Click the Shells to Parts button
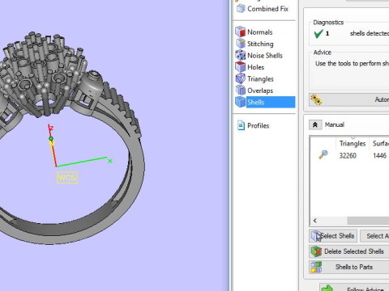The height and width of the screenshot is (291, 389). point(349,267)
